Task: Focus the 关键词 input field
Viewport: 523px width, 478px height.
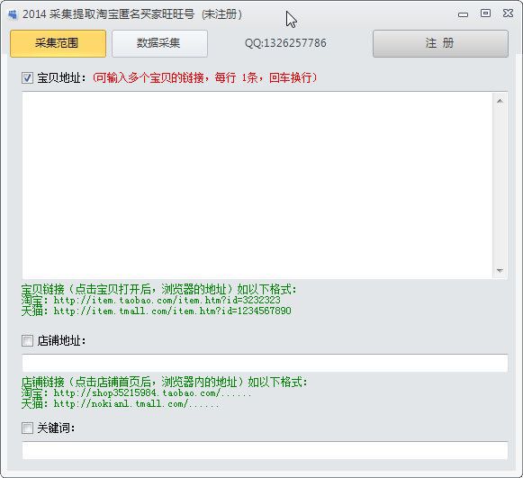Action: click(265, 451)
